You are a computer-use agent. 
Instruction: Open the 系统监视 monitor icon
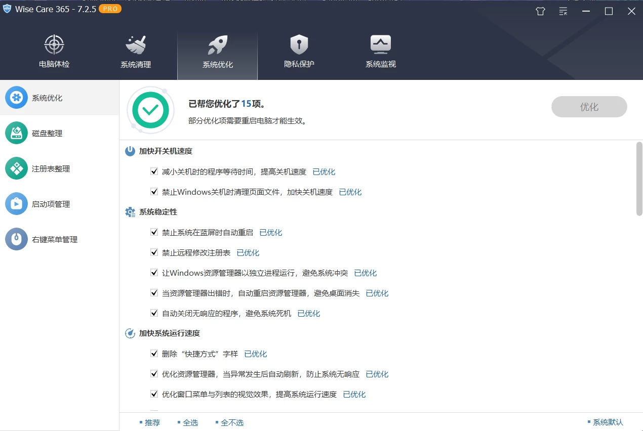coord(380,45)
